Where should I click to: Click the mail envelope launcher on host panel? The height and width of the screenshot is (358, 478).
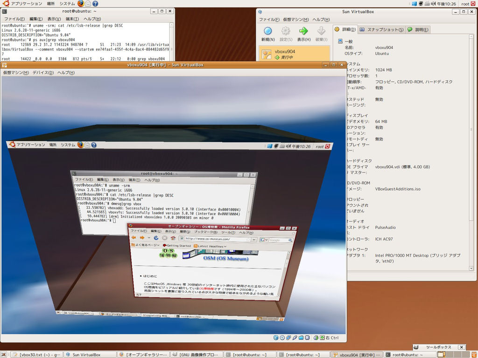tap(88, 4)
